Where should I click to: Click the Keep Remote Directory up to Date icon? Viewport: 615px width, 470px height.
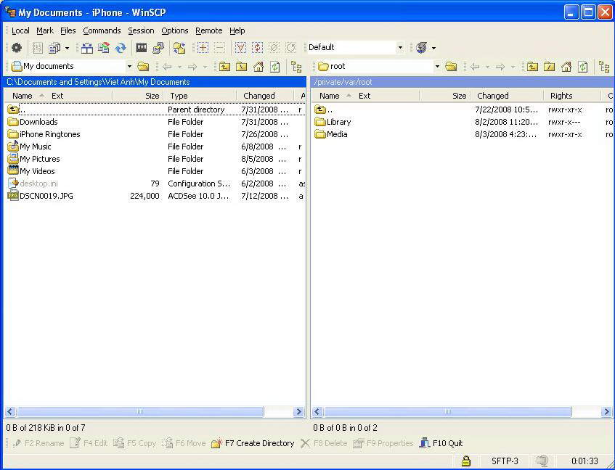coord(121,48)
